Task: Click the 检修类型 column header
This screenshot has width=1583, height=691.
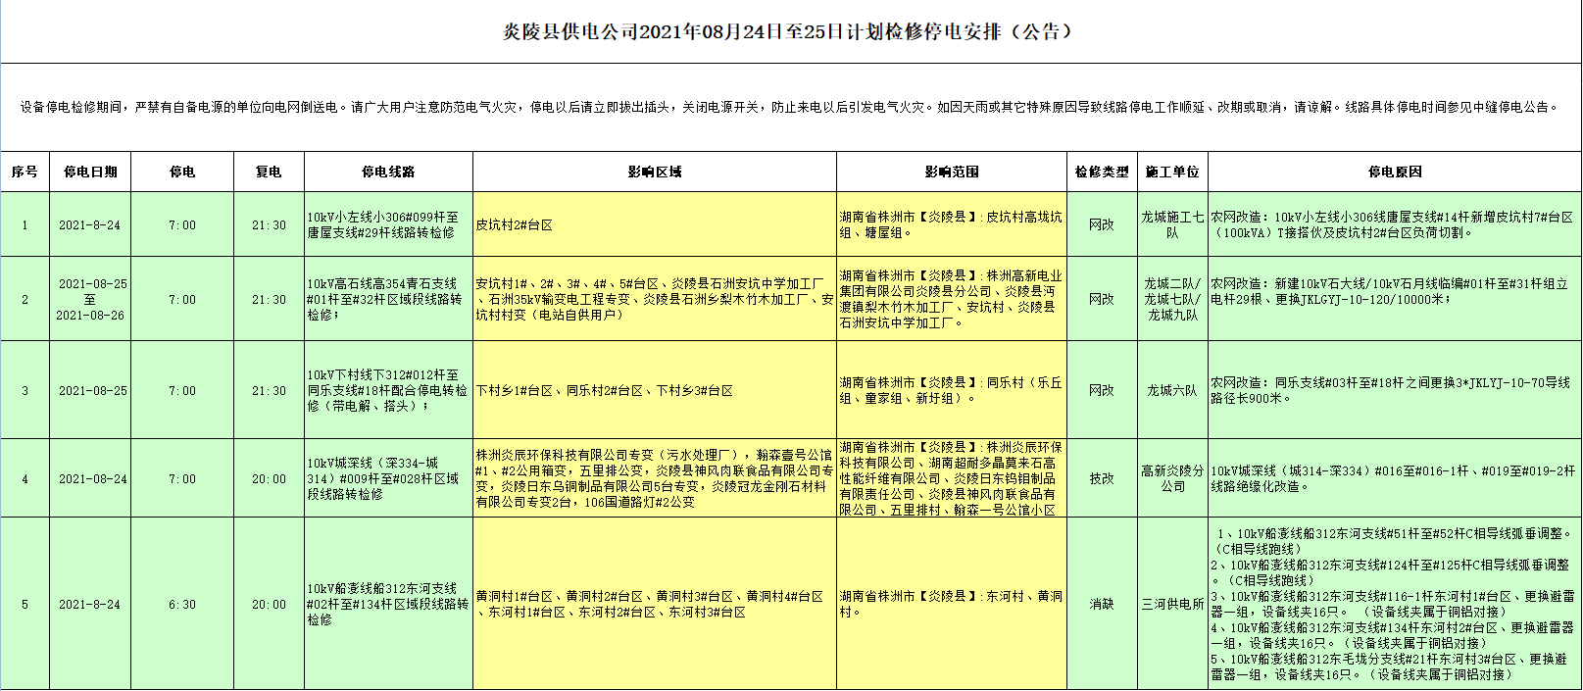Action: (x=1102, y=172)
